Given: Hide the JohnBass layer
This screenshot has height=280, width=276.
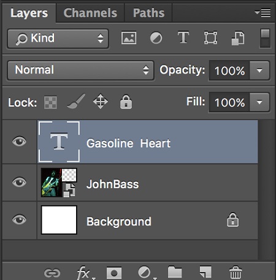Looking at the screenshot, I should [x=19, y=182].
